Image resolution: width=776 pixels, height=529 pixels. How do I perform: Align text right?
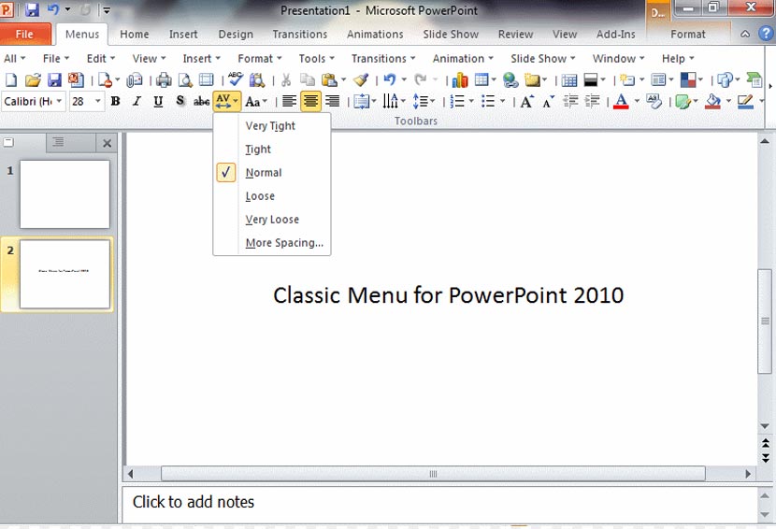pyautogui.click(x=332, y=102)
